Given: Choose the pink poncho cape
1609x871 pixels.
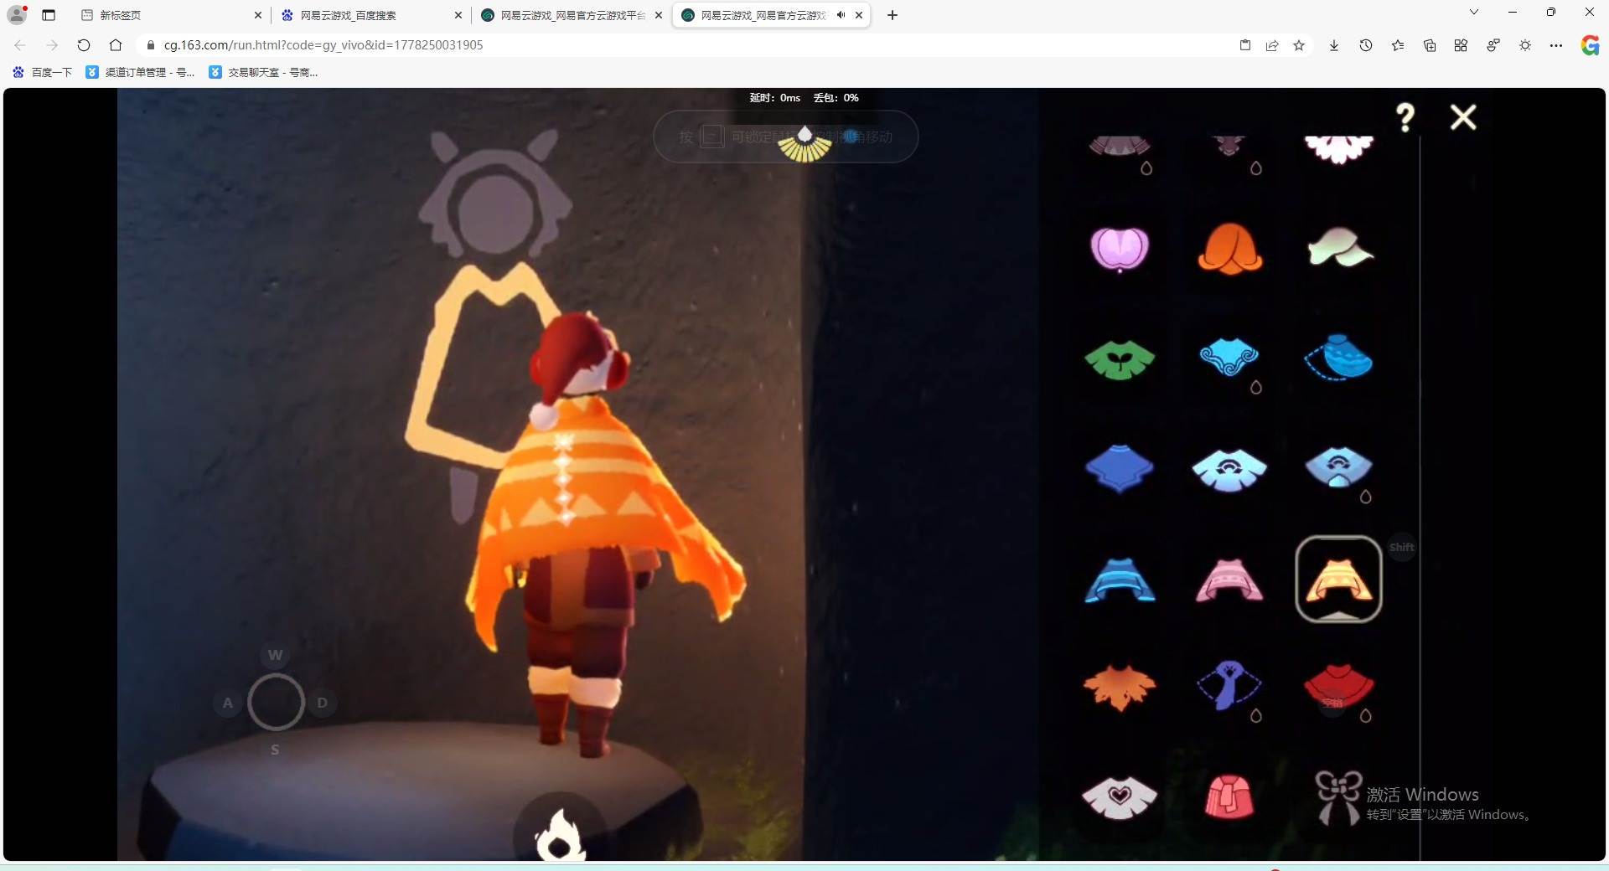Looking at the screenshot, I should (x=1229, y=580).
